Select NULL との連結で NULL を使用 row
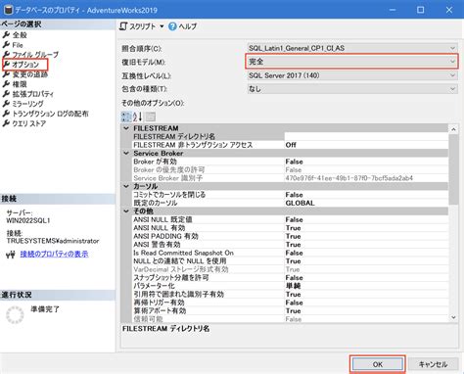 [x=290, y=261]
